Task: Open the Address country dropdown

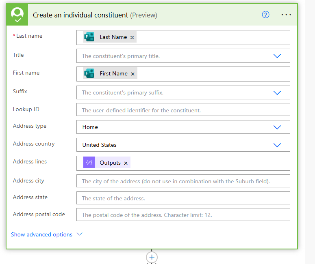Action: 277,145
